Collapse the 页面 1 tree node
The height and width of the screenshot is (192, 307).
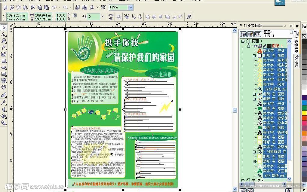[x=243, y=41]
